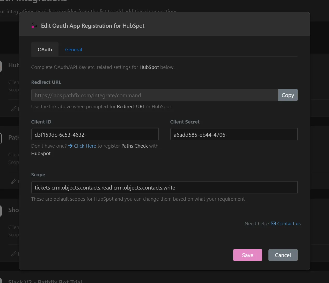Cancel editing the HubSpot registration
Image resolution: width=329 pixels, height=283 pixels.
(283, 255)
